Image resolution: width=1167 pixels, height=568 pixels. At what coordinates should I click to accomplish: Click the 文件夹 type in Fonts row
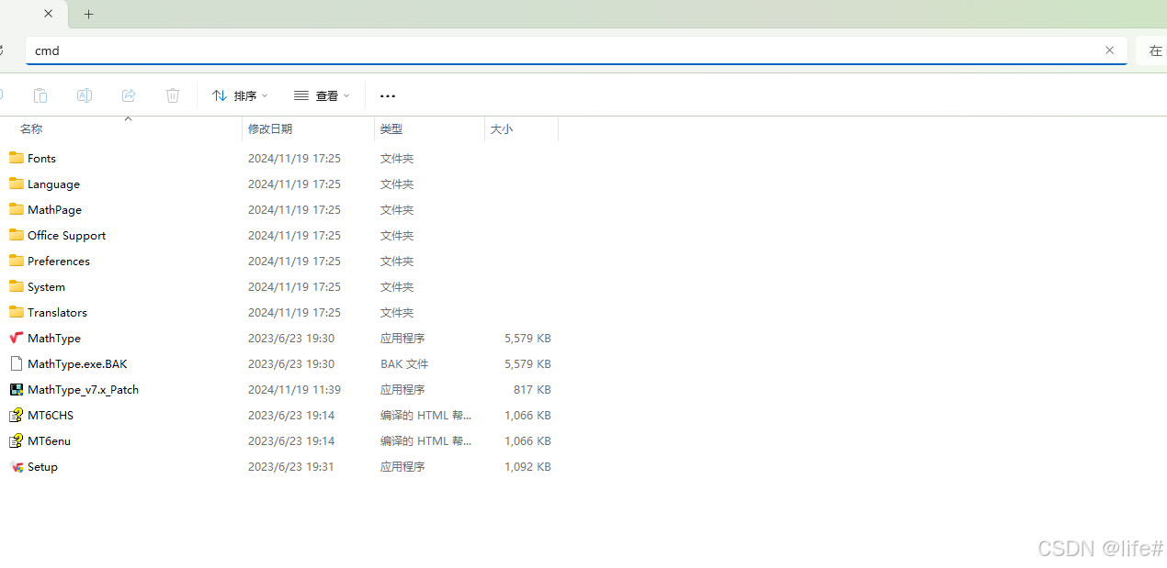point(397,159)
